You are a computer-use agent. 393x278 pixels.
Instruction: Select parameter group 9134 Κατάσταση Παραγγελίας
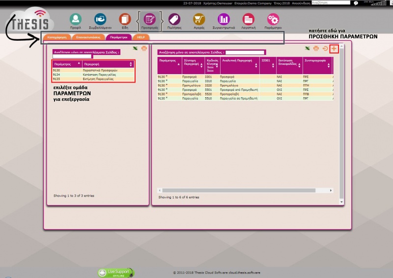click(93, 75)
